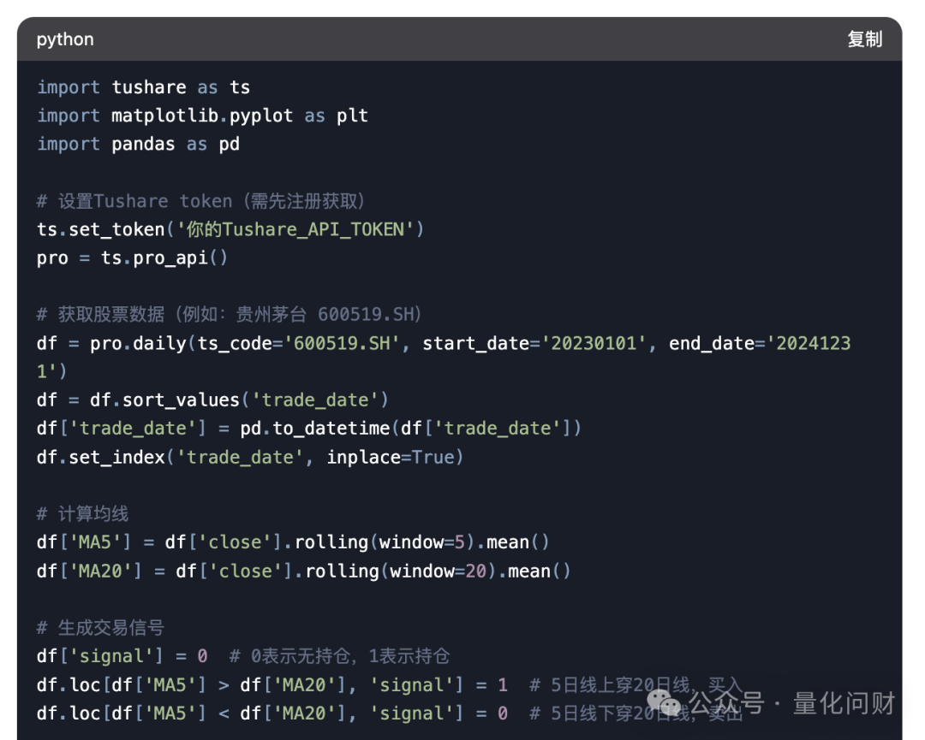
Task: Click the comment '# 计算均线'
Action: point(82,514)
